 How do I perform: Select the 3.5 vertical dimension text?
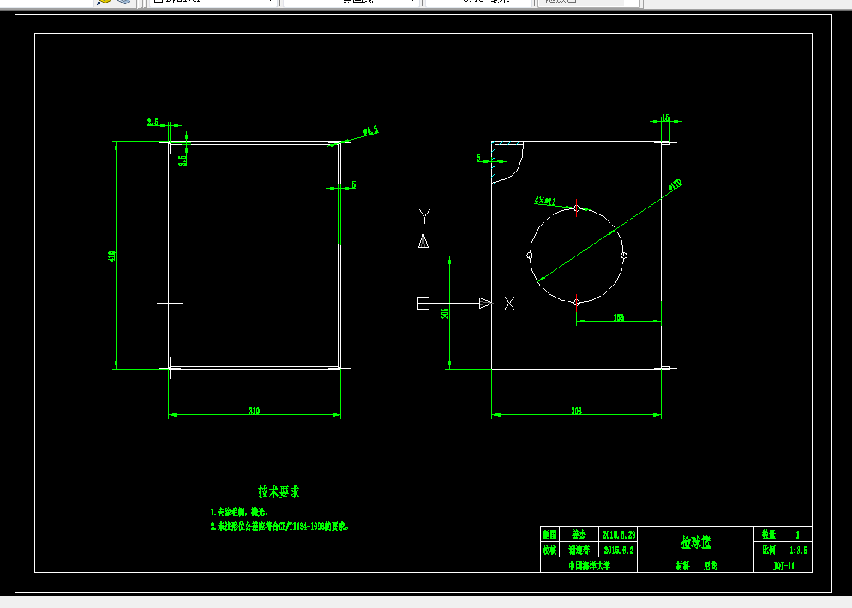(183, 160)
